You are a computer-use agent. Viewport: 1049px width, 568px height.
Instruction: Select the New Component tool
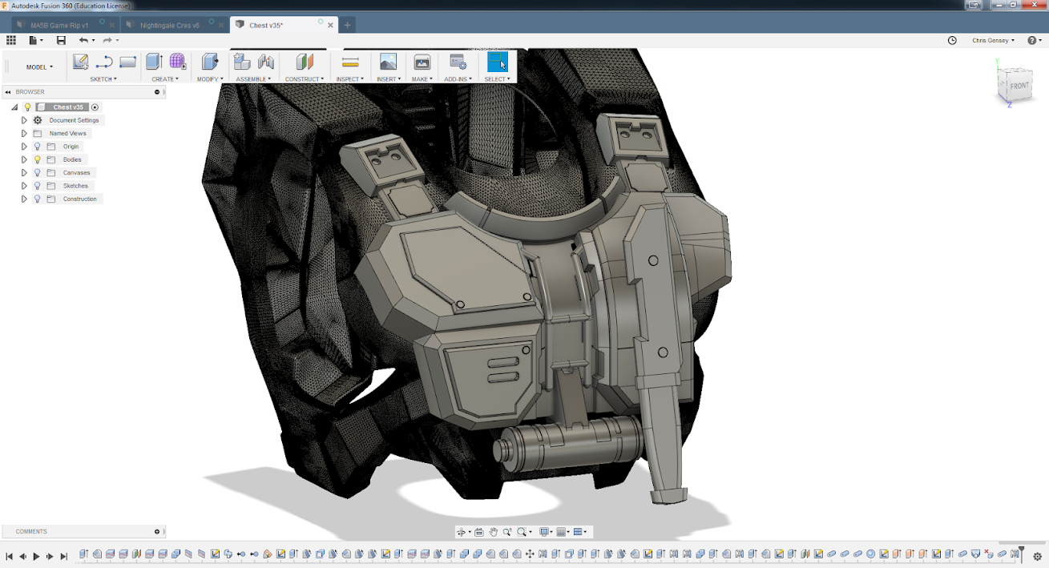click(x=242, y=62)
